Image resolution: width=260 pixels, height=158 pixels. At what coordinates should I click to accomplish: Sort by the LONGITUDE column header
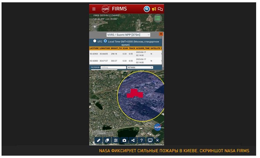[x=104, y=48]
